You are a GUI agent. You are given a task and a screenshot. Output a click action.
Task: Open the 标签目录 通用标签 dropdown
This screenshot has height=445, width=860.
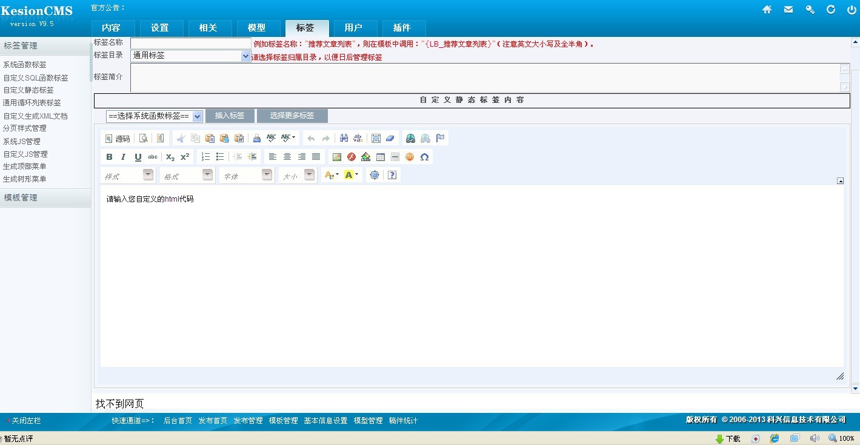[190, 56]
